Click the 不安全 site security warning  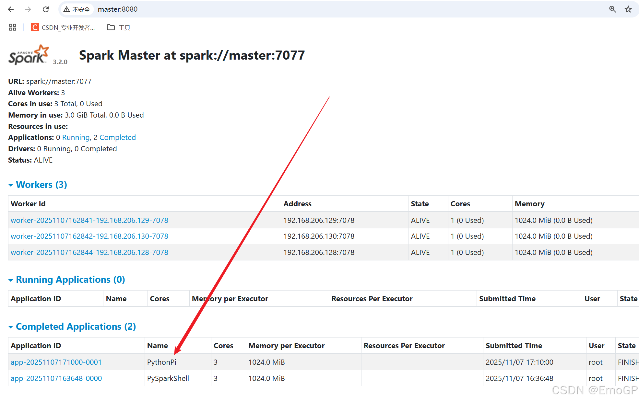coord(77,9)
